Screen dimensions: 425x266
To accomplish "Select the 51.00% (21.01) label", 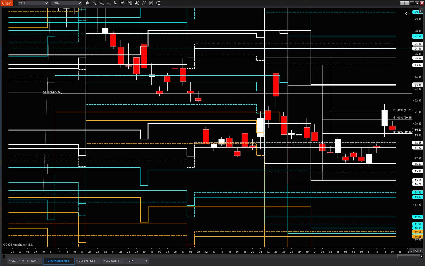I will (x=403, y=110).
